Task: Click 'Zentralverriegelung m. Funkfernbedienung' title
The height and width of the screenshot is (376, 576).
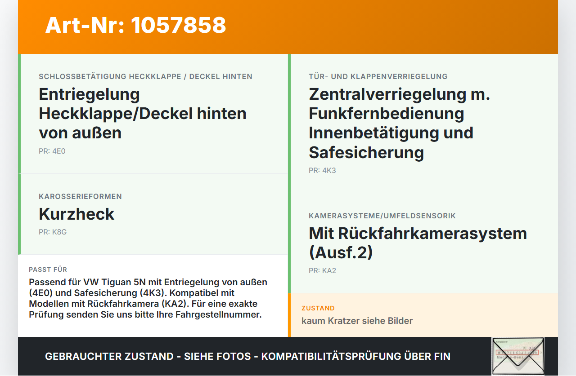Action: tap(399, 123)
